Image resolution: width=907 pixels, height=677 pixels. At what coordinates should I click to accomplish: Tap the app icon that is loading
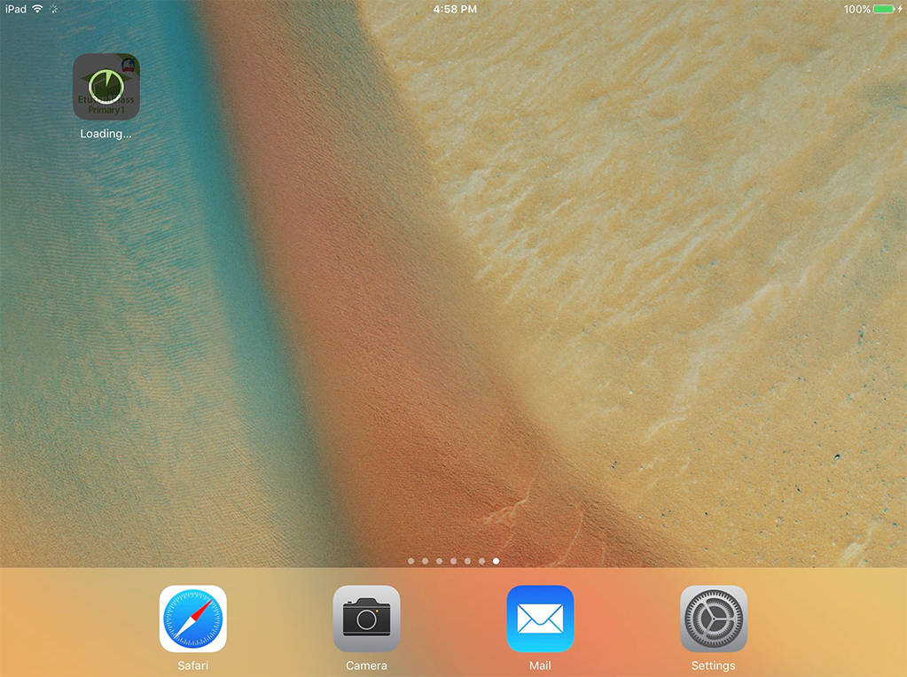[x=106, y=87]
